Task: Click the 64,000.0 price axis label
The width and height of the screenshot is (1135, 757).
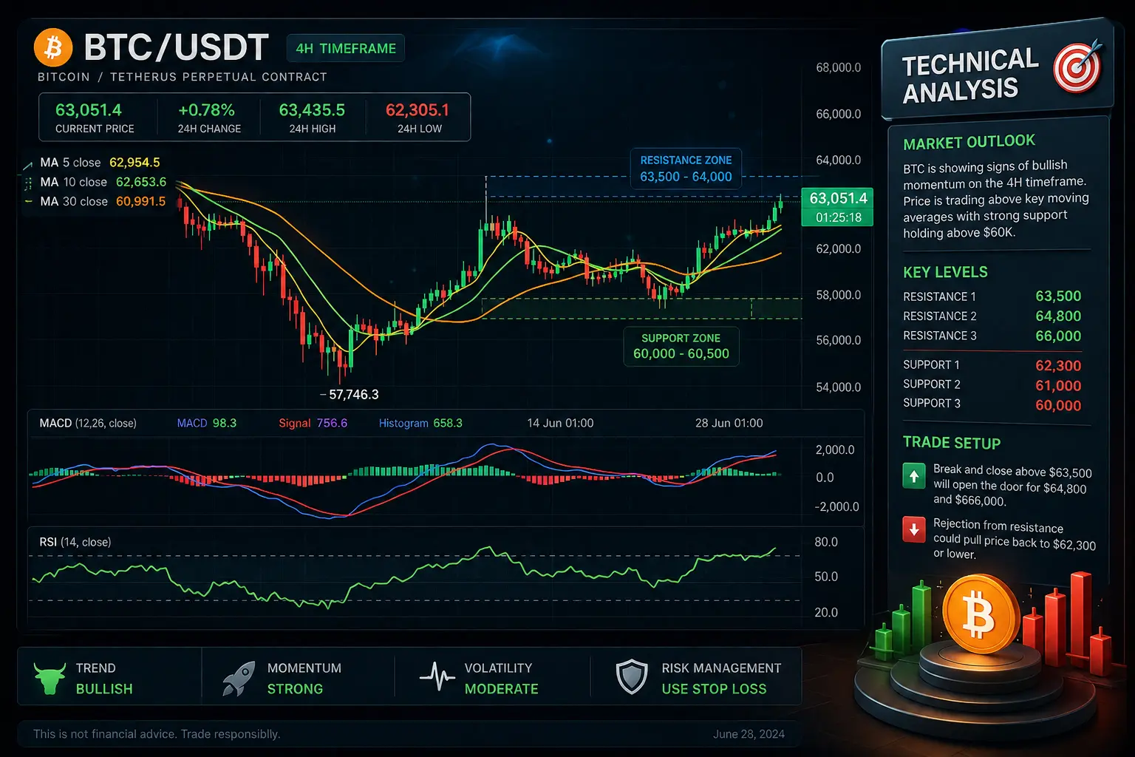Action: [x=838, y=160]
